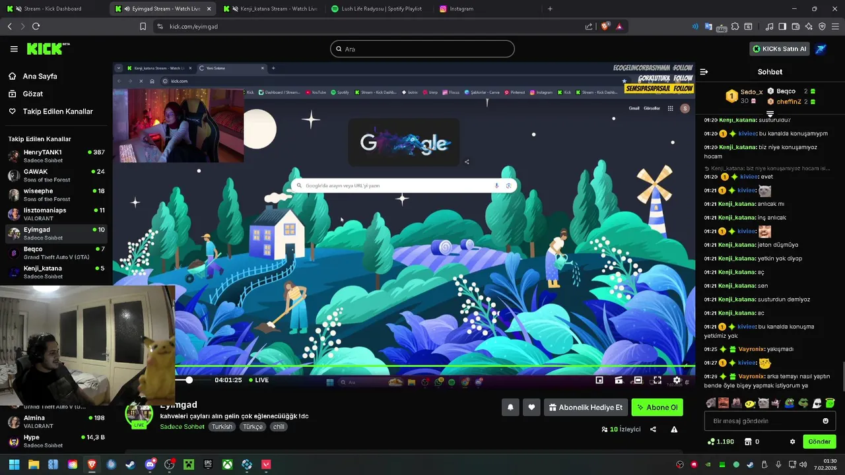Switch to the Lush Life Radyosu Spotify tab

coord(378,9)
